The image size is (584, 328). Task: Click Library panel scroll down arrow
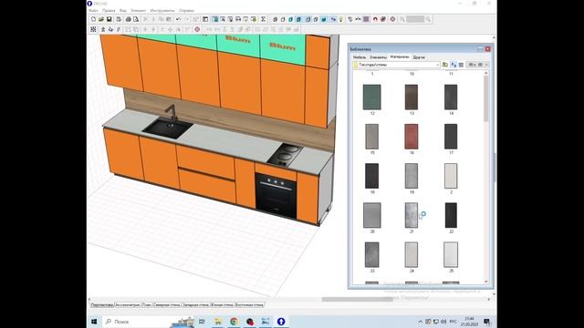tap(486, 282)
